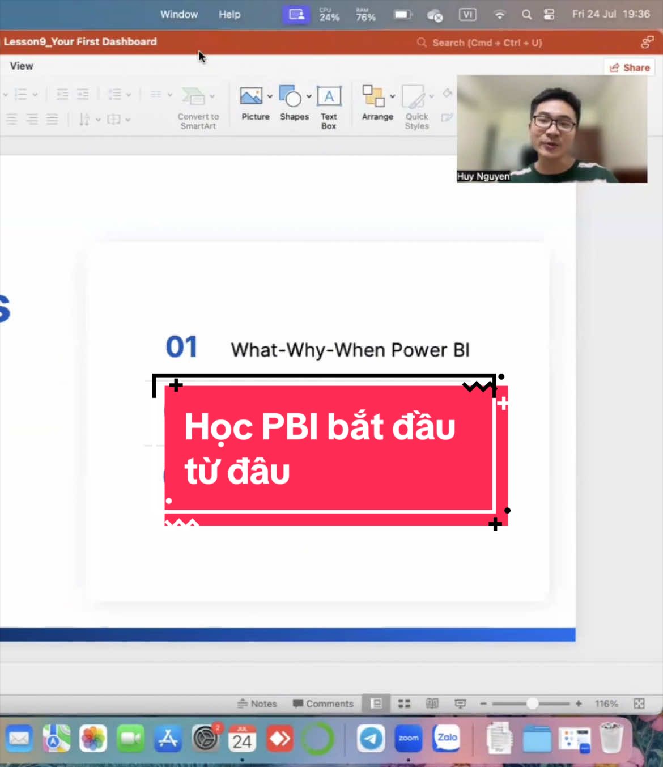This screenshot has width=663, height=767.
Task: Click the shape fill bucket icon
Action: [x=448, y=92]
